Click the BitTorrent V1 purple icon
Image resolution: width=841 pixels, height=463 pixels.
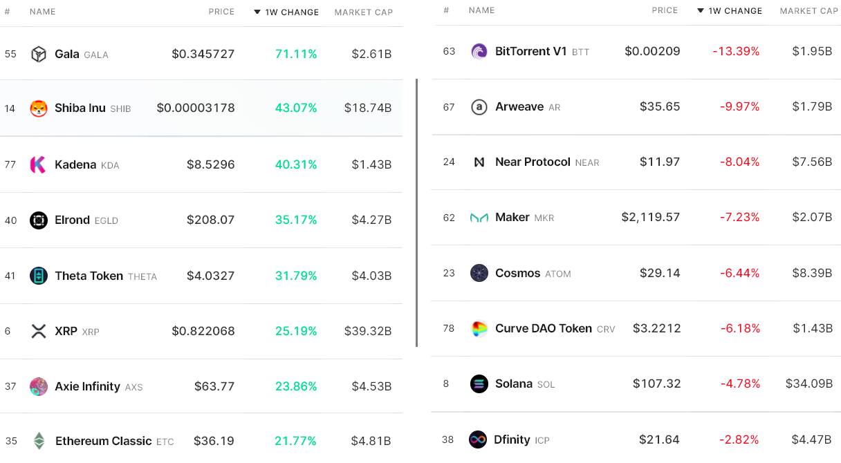pyautogui.click(x=479, y=51)
